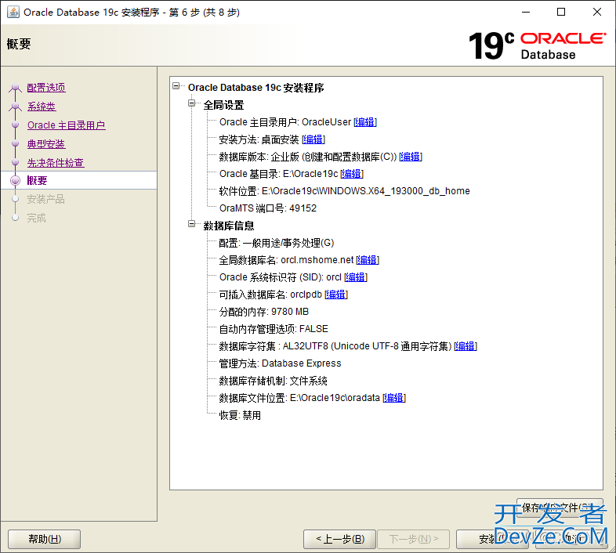This screenshot has height=553, width=616.
Task: Jump to the 典型安装 step
Action: (x=46, y=144)
